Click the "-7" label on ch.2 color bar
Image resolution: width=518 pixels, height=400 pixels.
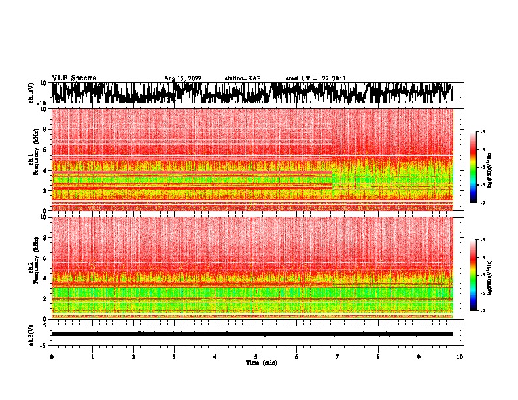[x=483, y=311]
